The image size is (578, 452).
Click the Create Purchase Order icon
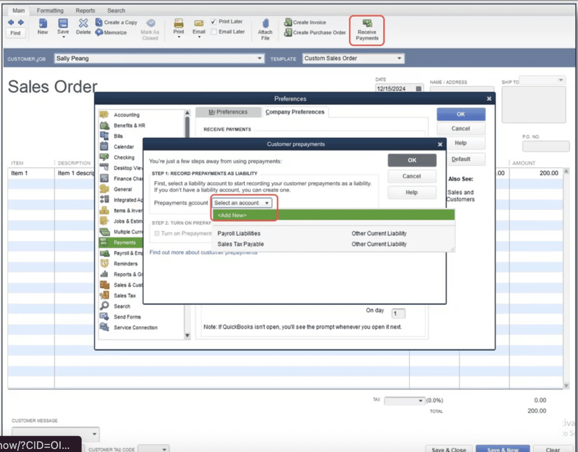[x=288, y=33]
